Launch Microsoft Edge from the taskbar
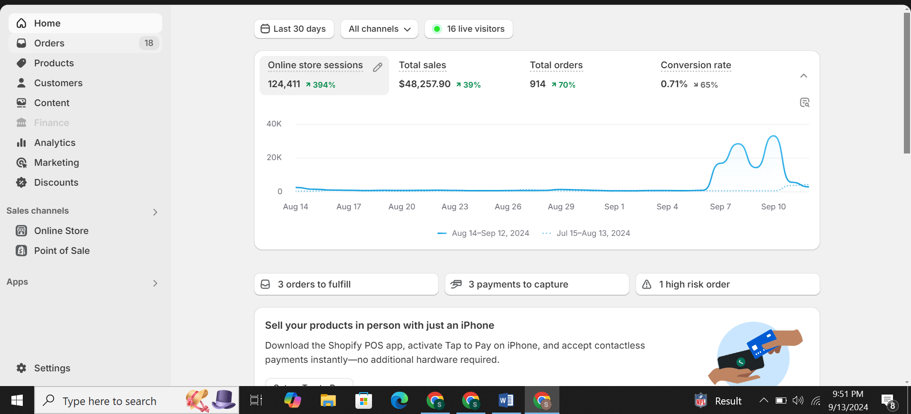911x414 pixels. (x=400, y=401)
